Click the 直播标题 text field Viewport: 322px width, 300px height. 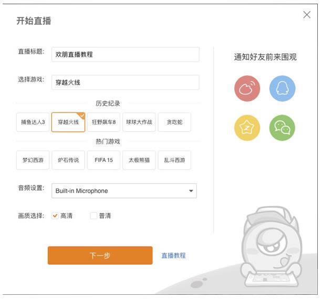pyautogui.click(x=125, y=54)
